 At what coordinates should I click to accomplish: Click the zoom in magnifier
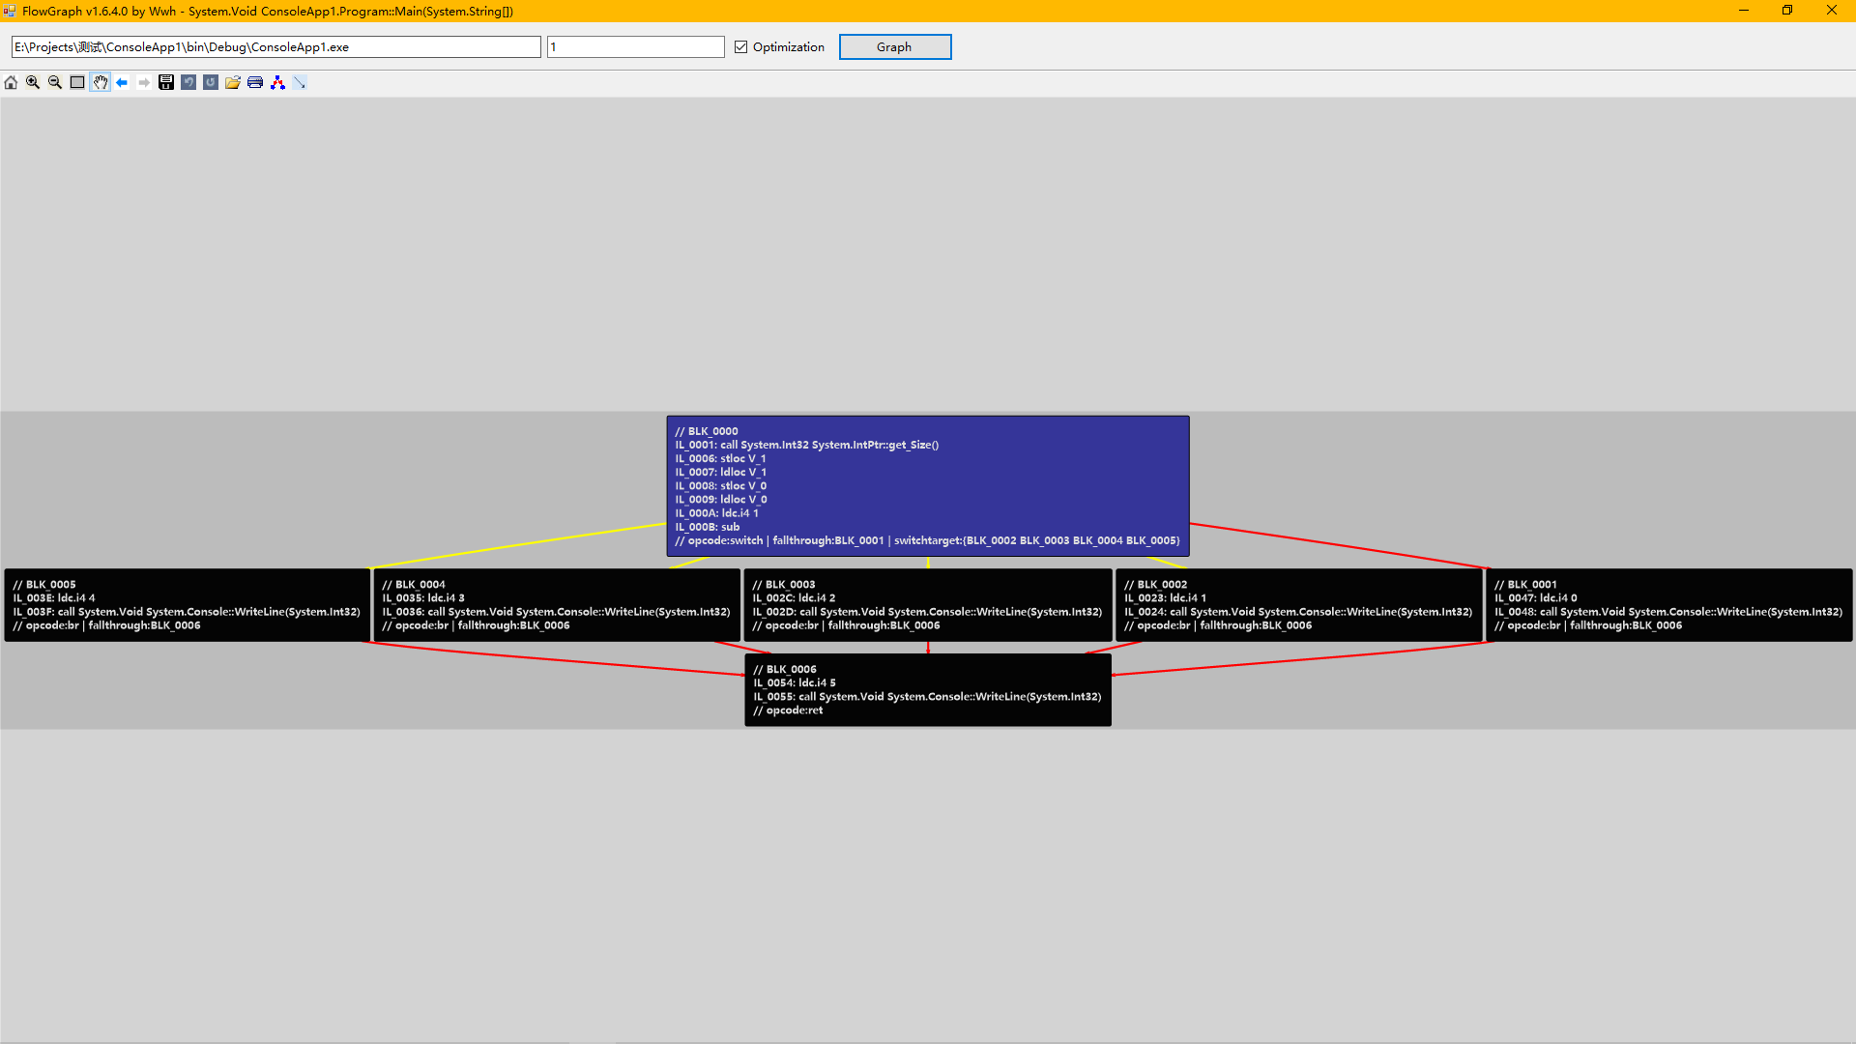point(33,83)
